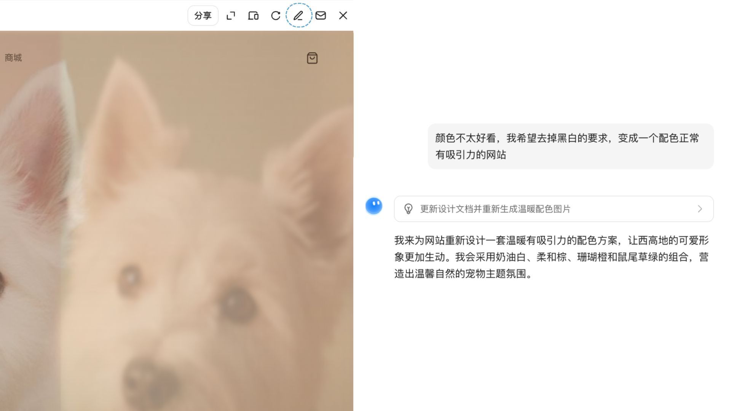Click the assistant reply about 温暖配色方案

point(551,257)
